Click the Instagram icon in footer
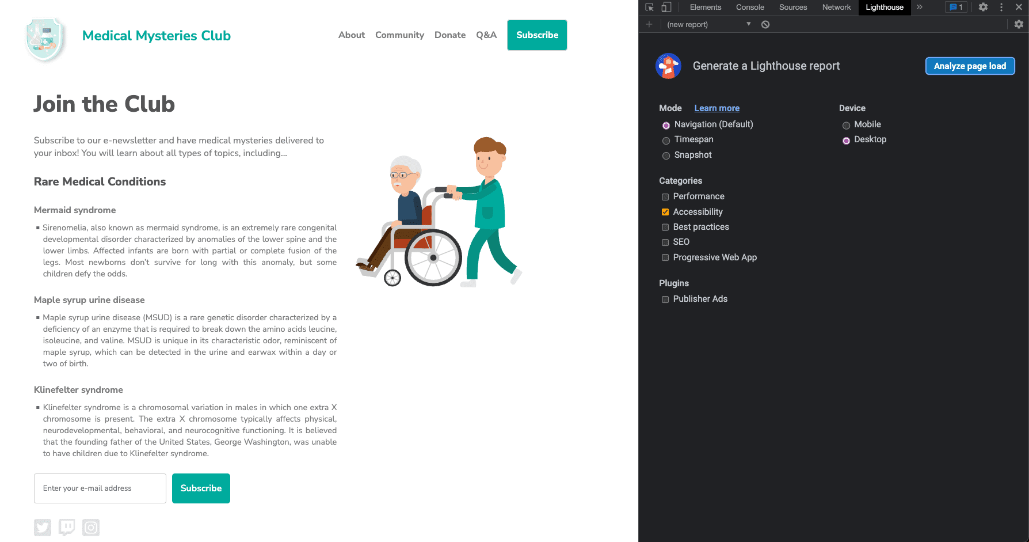 click(91, 528)
